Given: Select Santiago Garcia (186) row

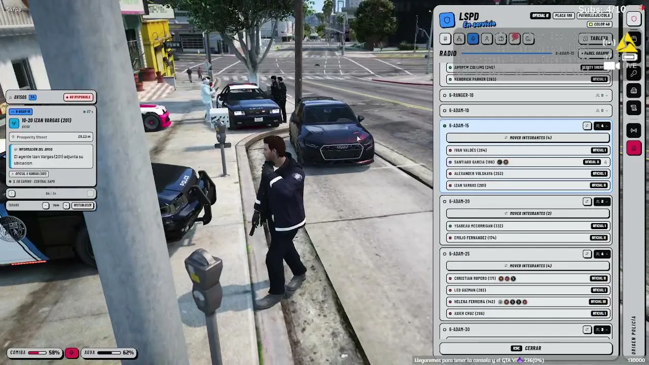Looking at the screenshot, I should click(x=528, y=162).
